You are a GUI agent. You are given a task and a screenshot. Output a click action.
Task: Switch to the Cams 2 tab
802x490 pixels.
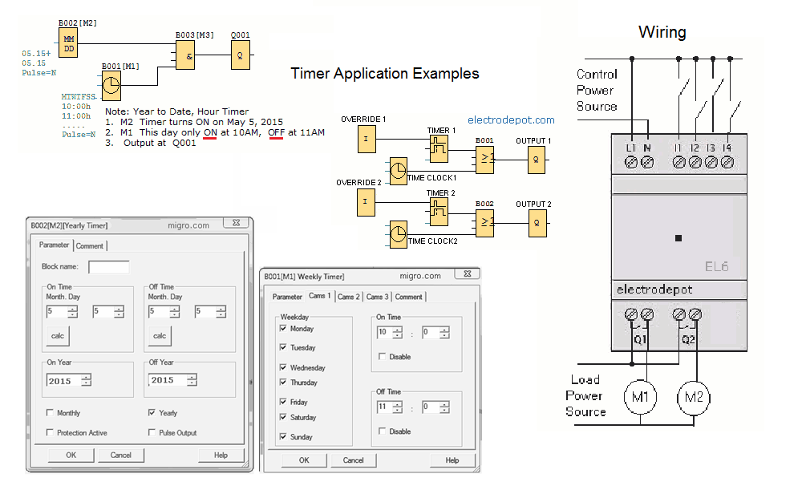[x=349, y=297]
